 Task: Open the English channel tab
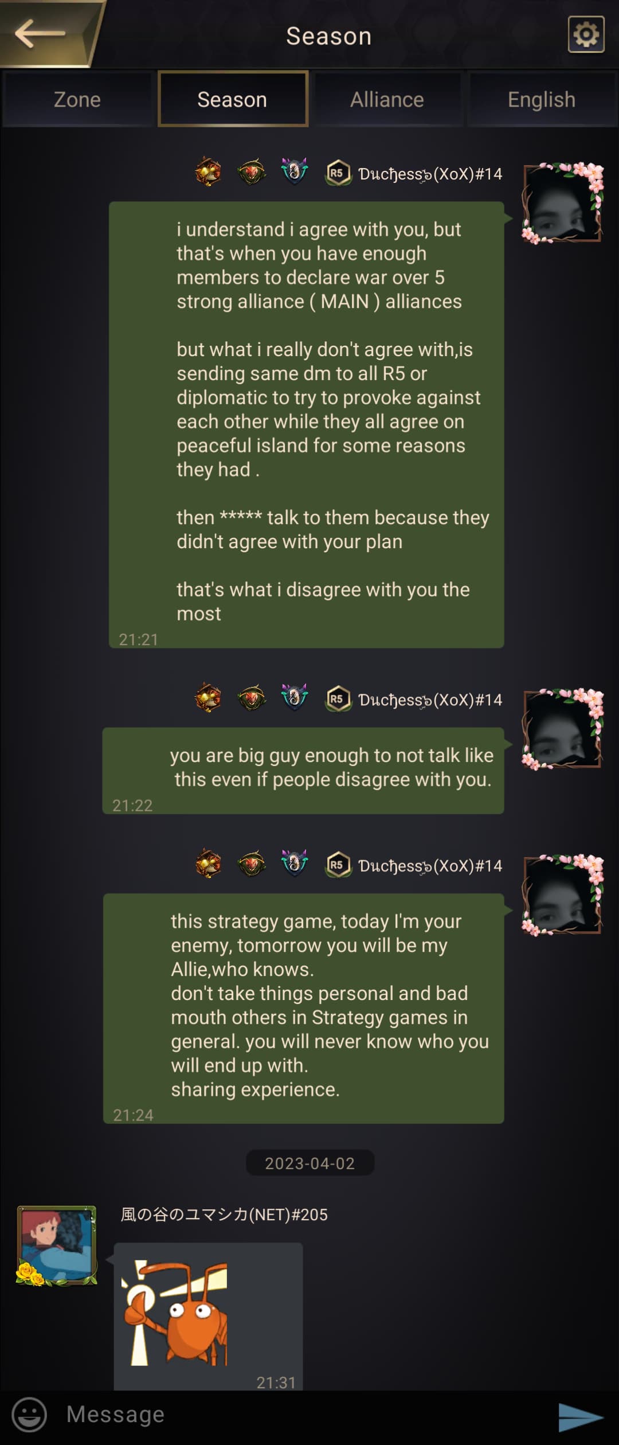pos(542,99)
